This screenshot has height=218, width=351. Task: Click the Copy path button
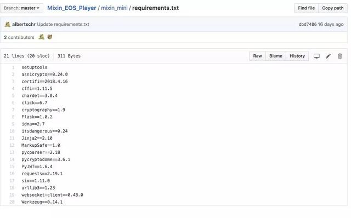333,8
